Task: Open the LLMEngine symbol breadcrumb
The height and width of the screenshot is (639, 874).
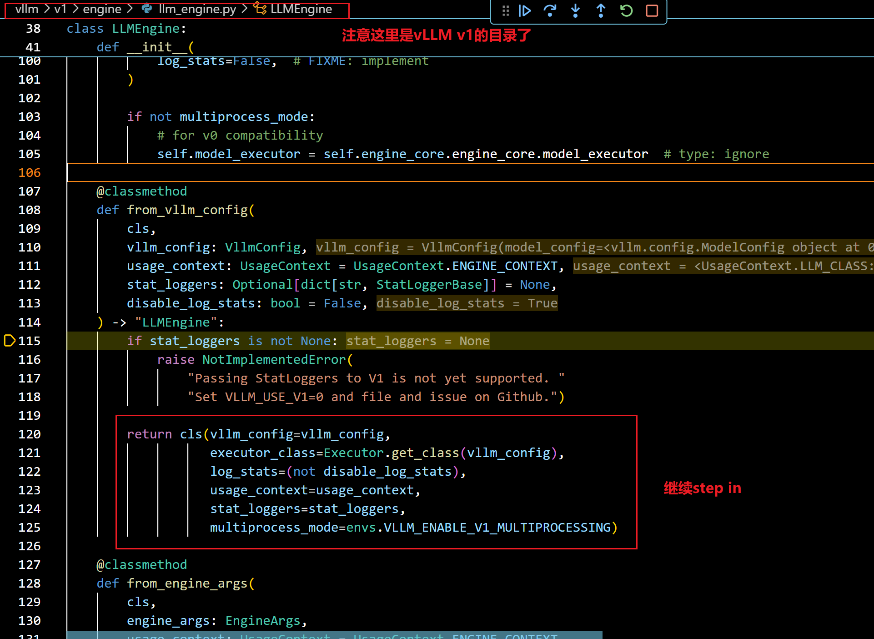Action: click(x=301, y=9)
